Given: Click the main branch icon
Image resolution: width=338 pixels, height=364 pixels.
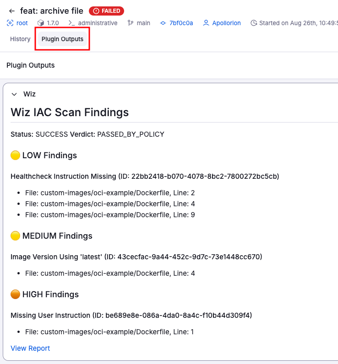Looking at the screenshot, I should click(x=131, y=23).
